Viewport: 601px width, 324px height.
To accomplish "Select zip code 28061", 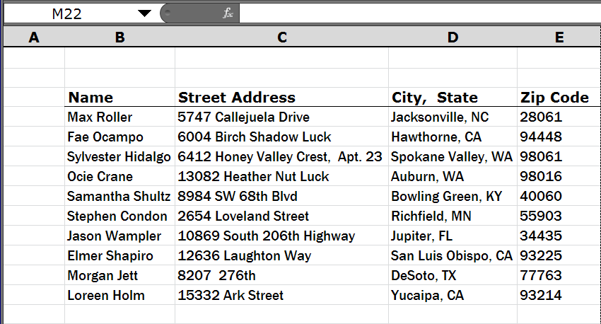I will pos(559,117).
